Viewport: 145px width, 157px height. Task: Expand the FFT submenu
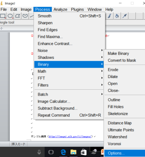pyautogui.click(x=69, y=78)
